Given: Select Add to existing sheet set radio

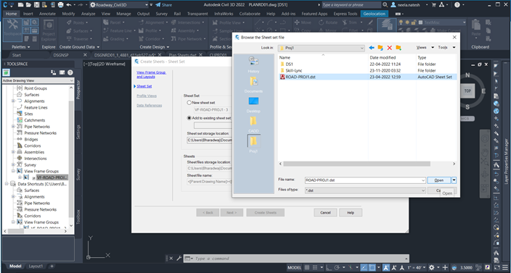Looking at the screenshot, I should coord(189,118).
